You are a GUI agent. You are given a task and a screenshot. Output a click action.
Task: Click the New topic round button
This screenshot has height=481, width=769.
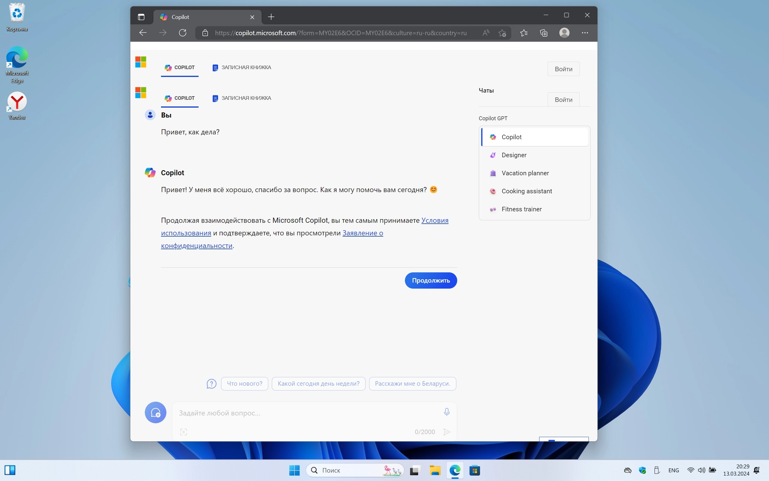[x=155, y=412]
